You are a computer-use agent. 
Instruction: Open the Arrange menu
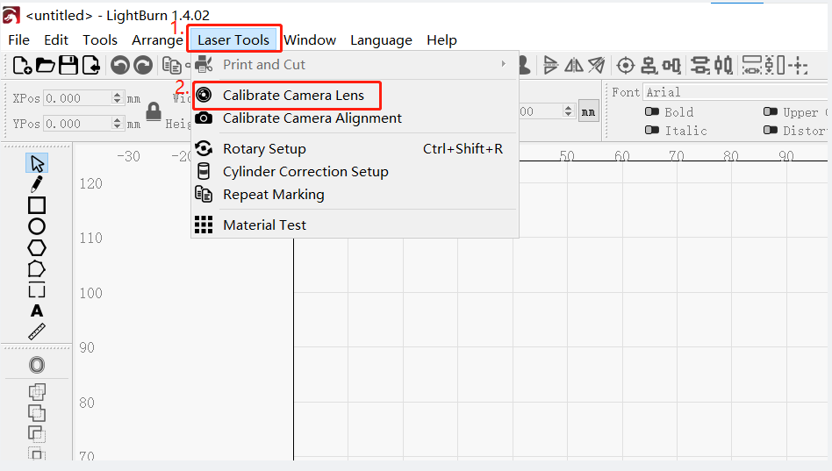point(157,40)
